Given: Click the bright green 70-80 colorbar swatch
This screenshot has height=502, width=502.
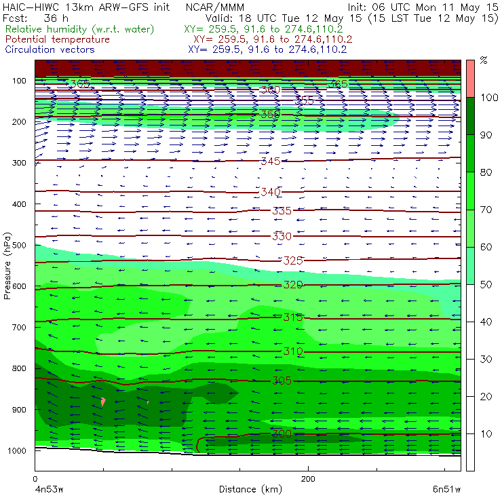Looking at the screenshot, I should (x=470, y=191).
